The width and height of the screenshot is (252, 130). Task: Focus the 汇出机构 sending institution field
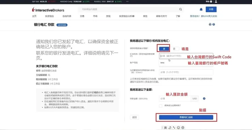[186, 56]
